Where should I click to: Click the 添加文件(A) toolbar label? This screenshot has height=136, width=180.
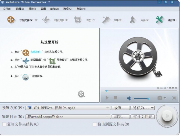pos(26,20)
